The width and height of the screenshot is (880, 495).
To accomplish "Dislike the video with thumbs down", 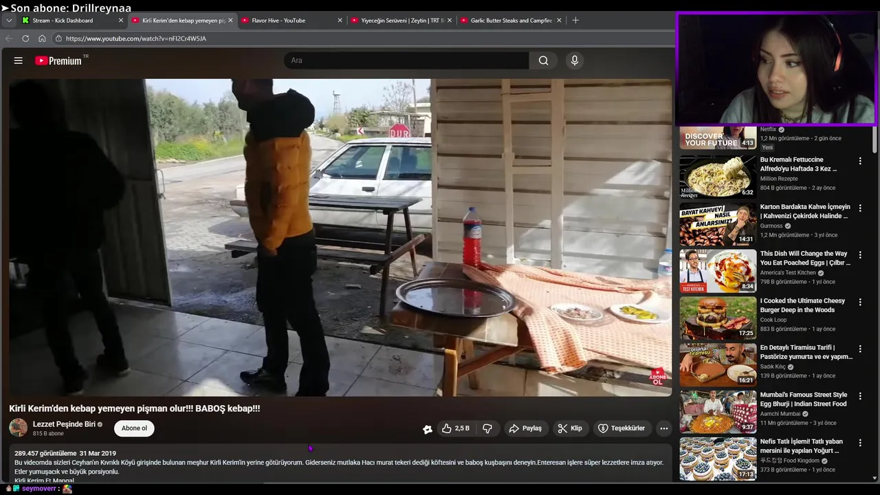I will [487, 428].
